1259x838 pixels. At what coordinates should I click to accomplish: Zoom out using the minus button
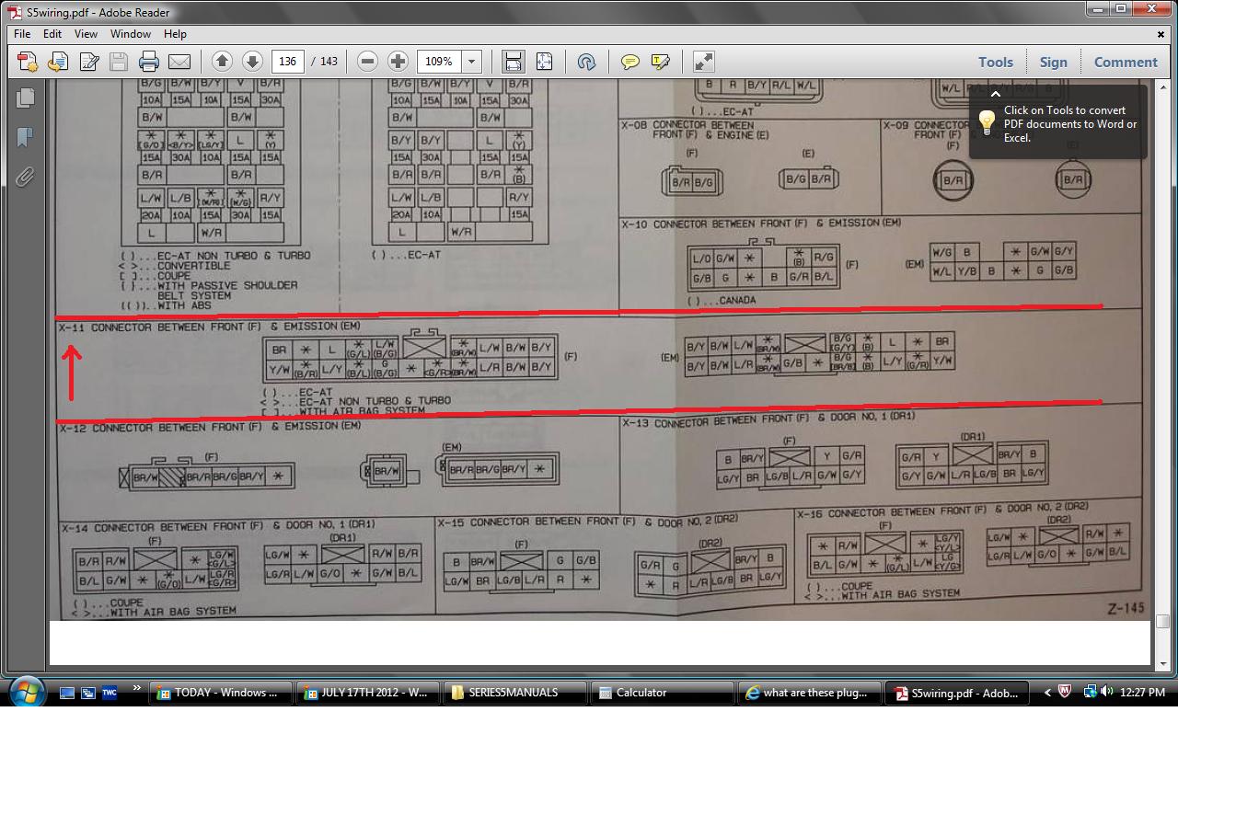[367, 62]
